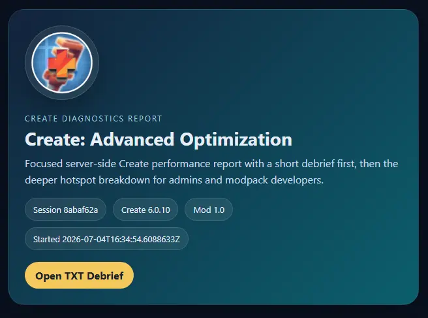Select the Create 6.0.10 version badge

145,210
